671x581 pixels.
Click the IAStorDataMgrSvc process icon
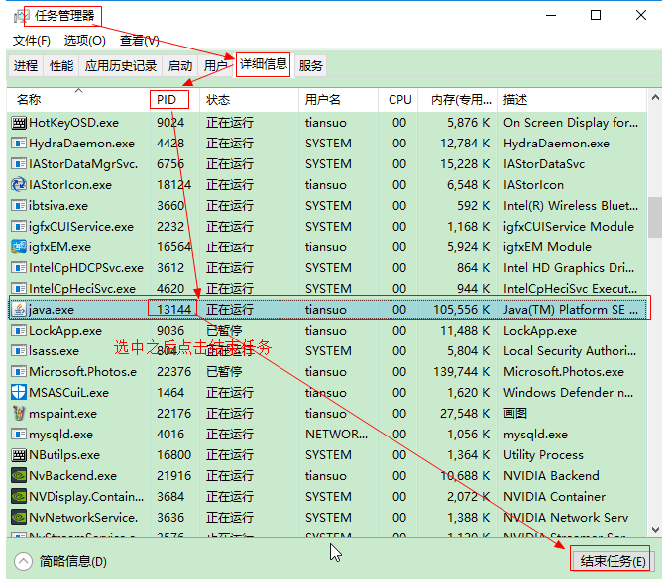pyautogui.click(x=19, y=164)
